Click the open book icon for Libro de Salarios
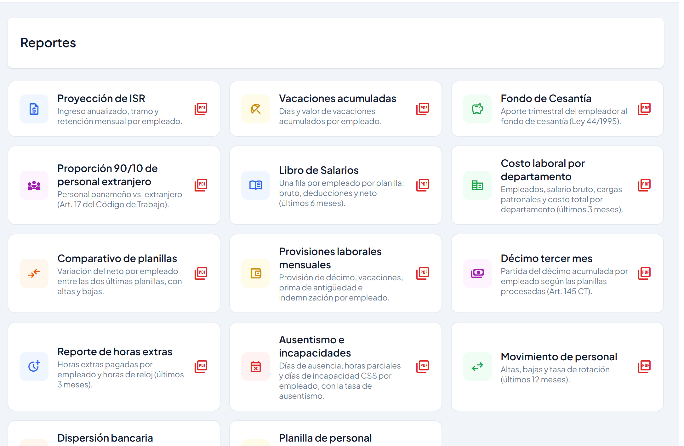 coord(256,185)
